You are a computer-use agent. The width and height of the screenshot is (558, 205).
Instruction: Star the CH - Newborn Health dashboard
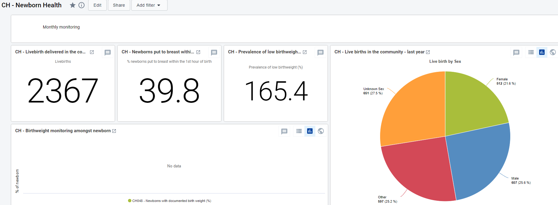pos(73,5)
